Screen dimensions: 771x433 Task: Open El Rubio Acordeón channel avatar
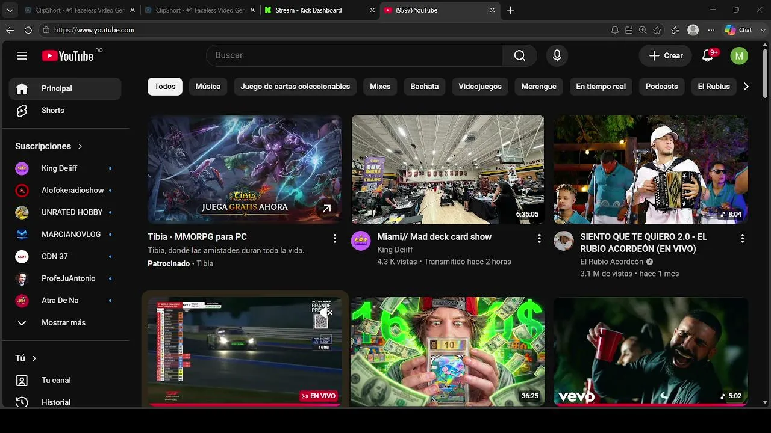click(x=564, y=241)
